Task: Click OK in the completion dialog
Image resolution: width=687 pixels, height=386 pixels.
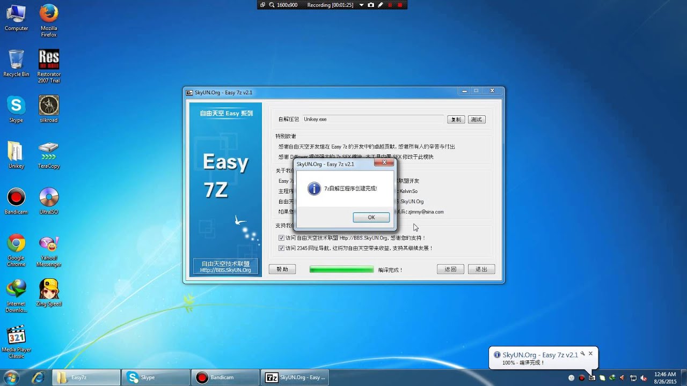Action: (x=371, y=217)
